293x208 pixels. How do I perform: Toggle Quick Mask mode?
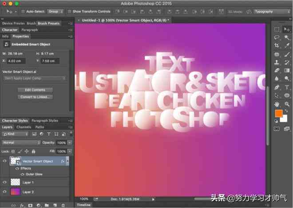click(277, 129)
